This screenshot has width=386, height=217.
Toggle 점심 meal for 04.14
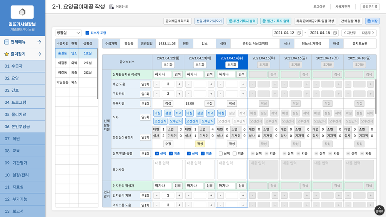[232, 113]
